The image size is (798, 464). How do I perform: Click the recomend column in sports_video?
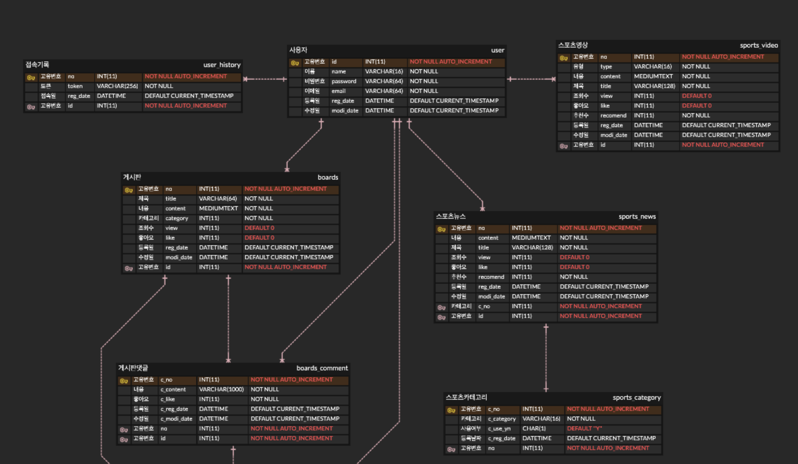pos(613,115)
